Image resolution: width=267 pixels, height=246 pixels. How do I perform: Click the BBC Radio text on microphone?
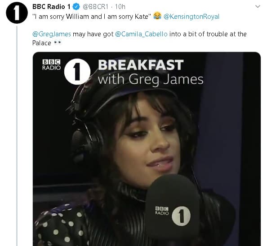[x=162, y=211]
